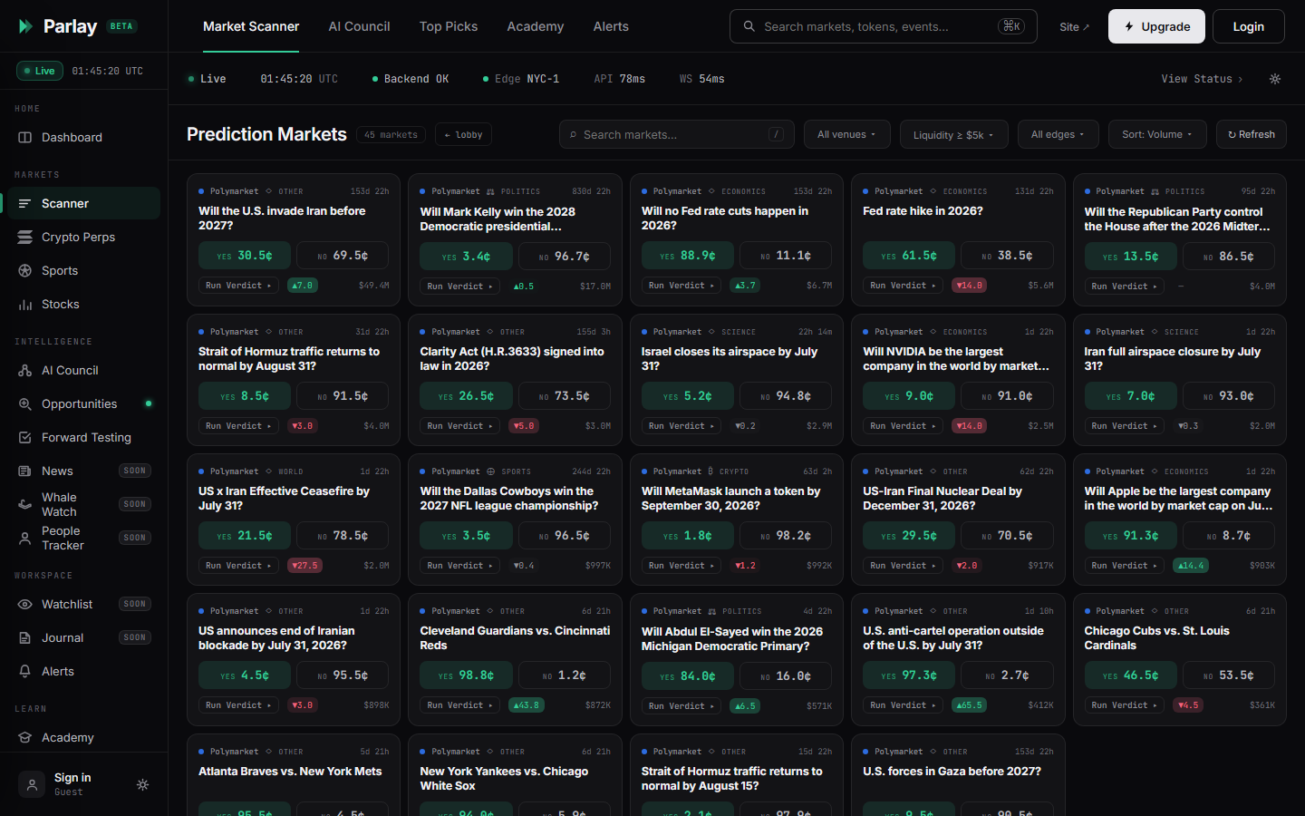
Task: Open Stocks in the sidebar
Action: [x=83, y=304]
